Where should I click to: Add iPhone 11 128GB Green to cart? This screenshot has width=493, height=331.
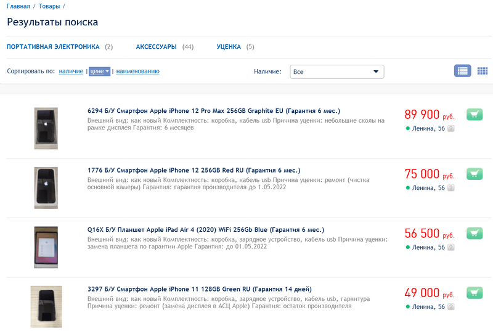[475, 293]
